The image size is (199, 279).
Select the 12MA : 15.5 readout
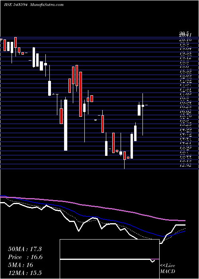pos(25,273)
